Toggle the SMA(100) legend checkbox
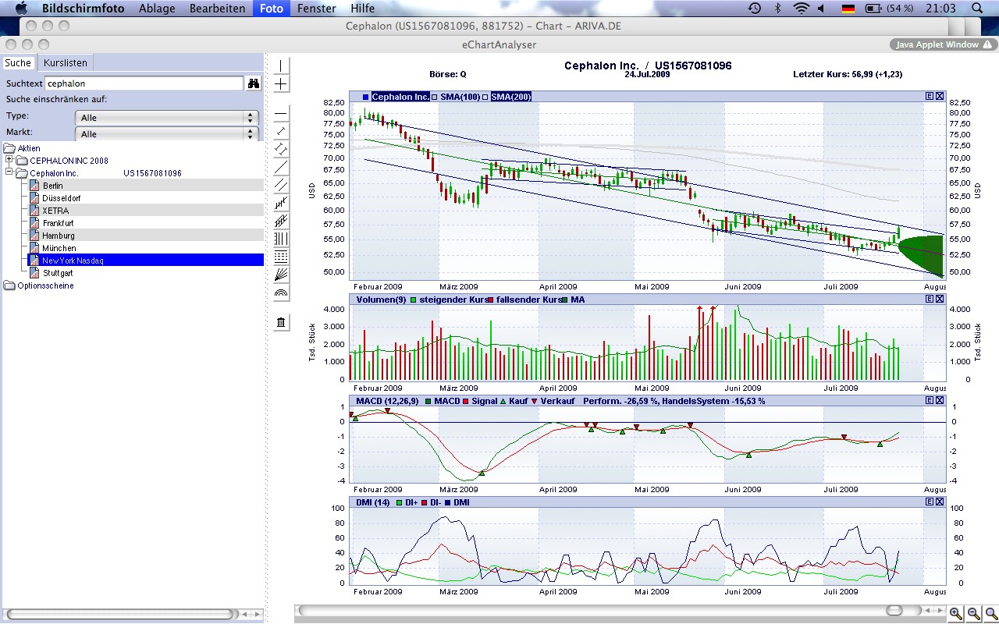The height and width of the screenshot is (624, 999). (x=435, y=97)
